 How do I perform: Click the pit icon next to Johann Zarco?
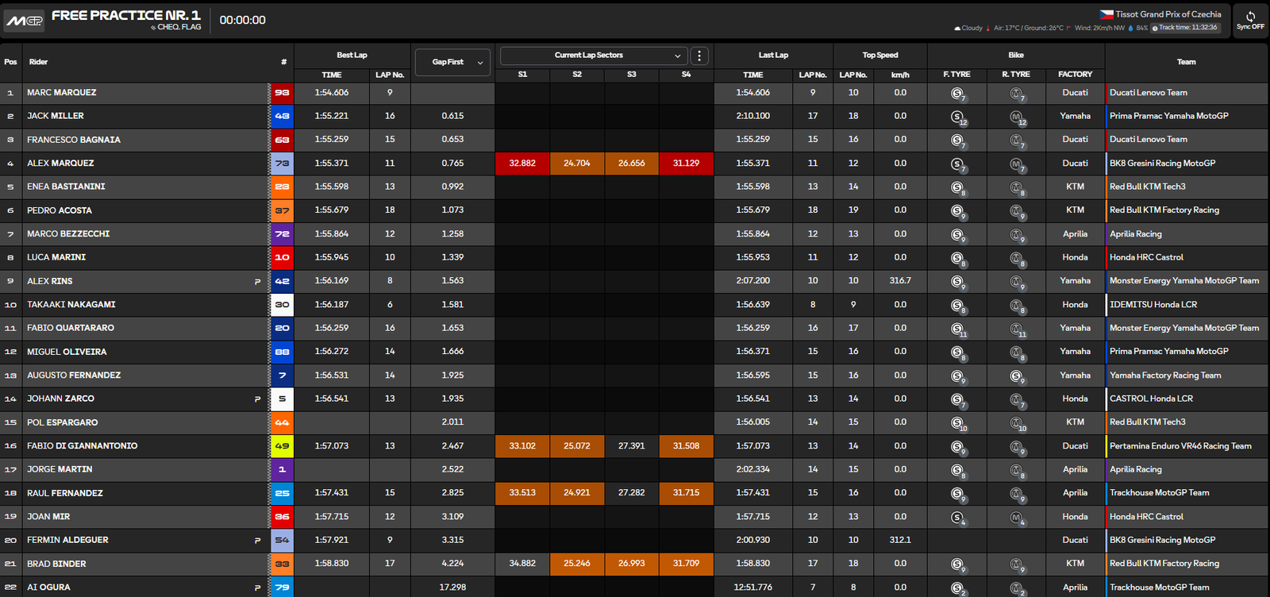(x=257, y=399)
